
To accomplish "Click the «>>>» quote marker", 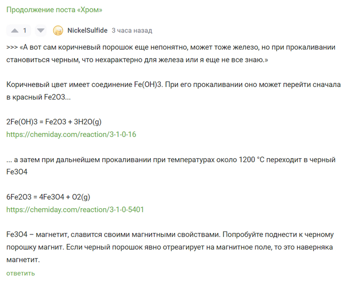I will click(x=12, y=47).
